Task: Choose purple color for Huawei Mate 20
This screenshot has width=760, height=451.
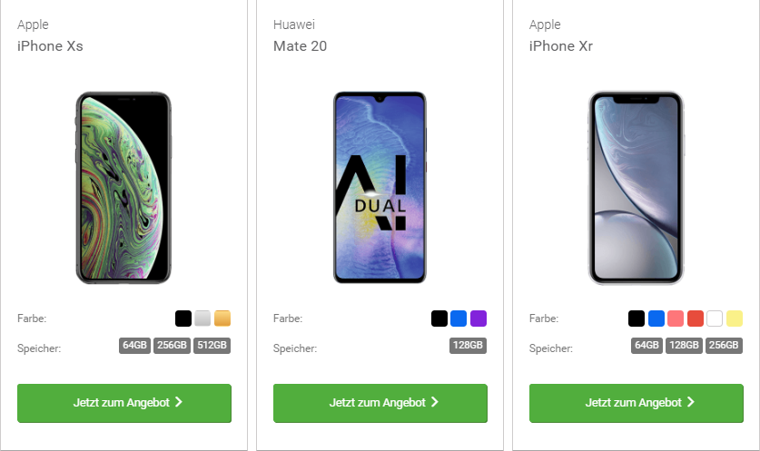Action: [479, 319]
